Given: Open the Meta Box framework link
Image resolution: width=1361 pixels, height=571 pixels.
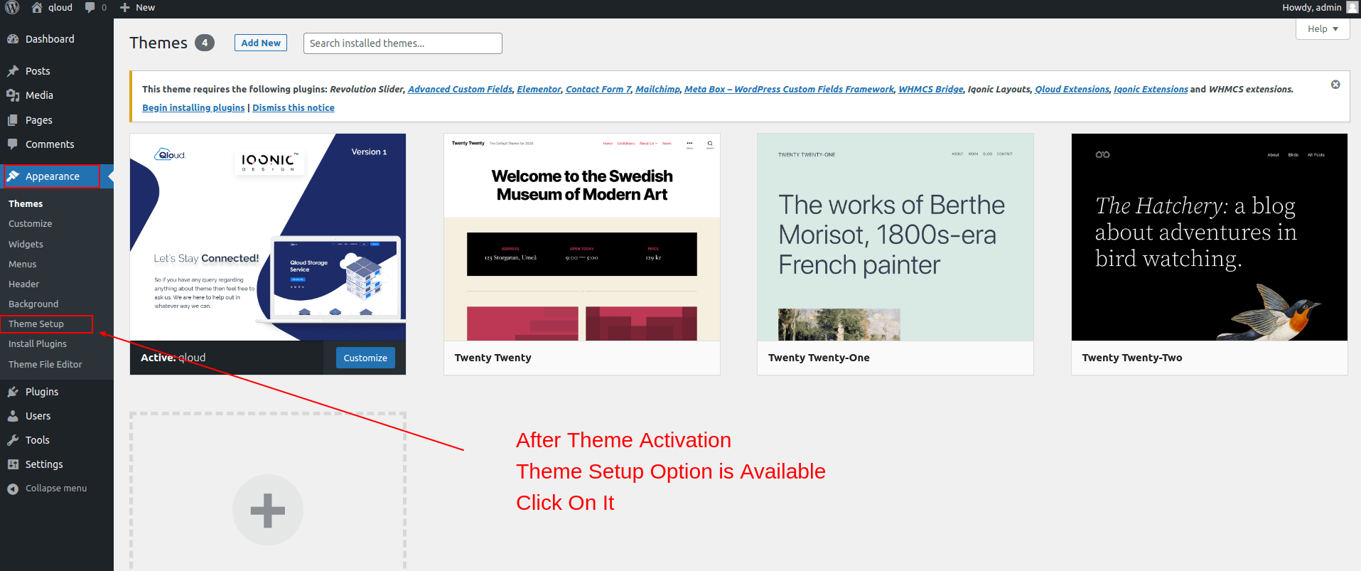Looking at the screenshot, I should 789,90.
